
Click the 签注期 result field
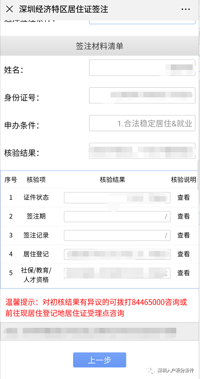tap(117, 217)
